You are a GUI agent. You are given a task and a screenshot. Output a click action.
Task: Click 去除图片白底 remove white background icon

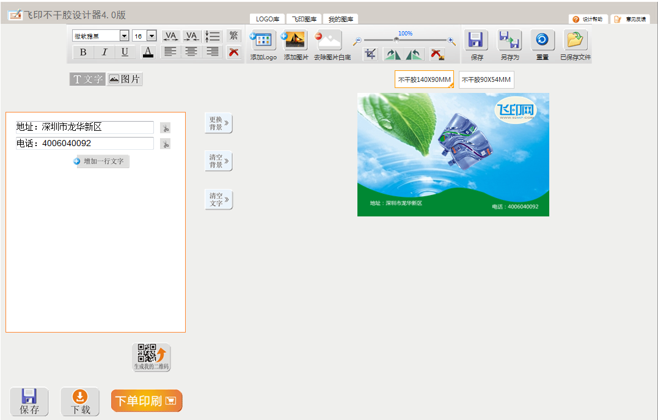coord(329,40)
